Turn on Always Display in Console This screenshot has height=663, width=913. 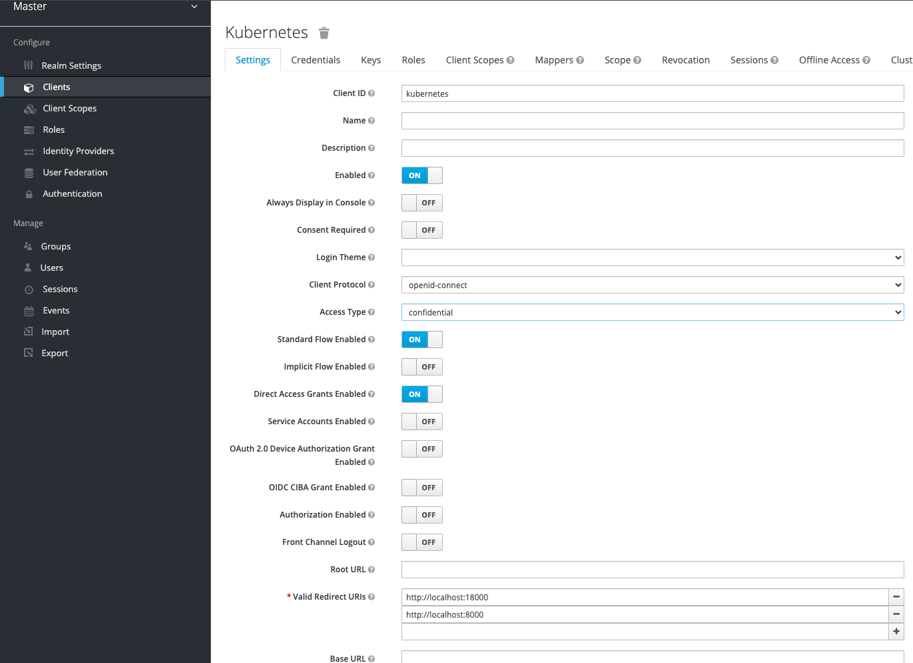coord(422,203)
